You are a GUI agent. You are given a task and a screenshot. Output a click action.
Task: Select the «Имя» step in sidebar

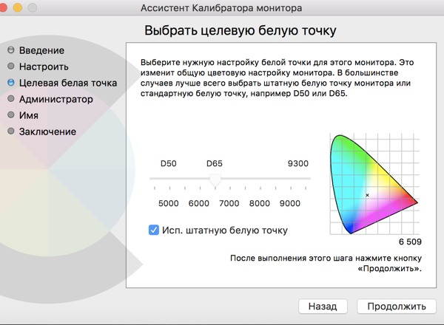pyautogui.click(x=29, y=115)
